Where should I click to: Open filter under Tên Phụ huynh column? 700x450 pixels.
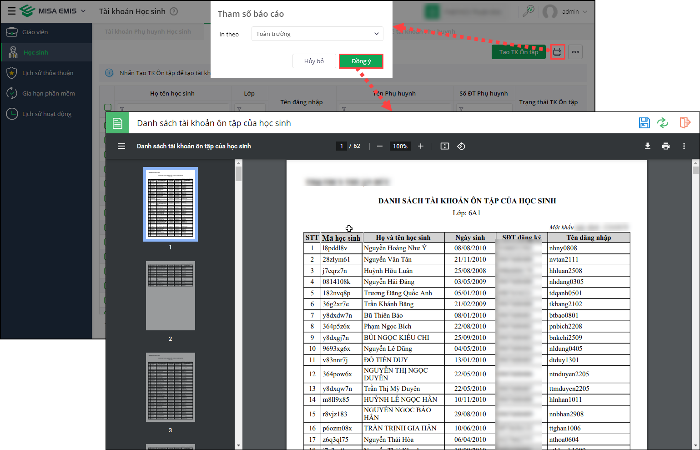point(344,109)
